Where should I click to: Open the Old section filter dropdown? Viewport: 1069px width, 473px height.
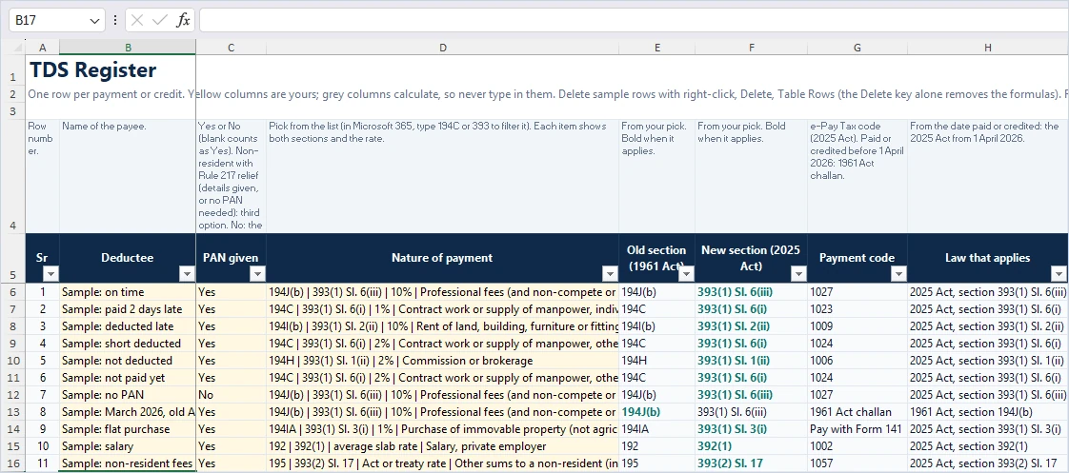tap(687, 273)
